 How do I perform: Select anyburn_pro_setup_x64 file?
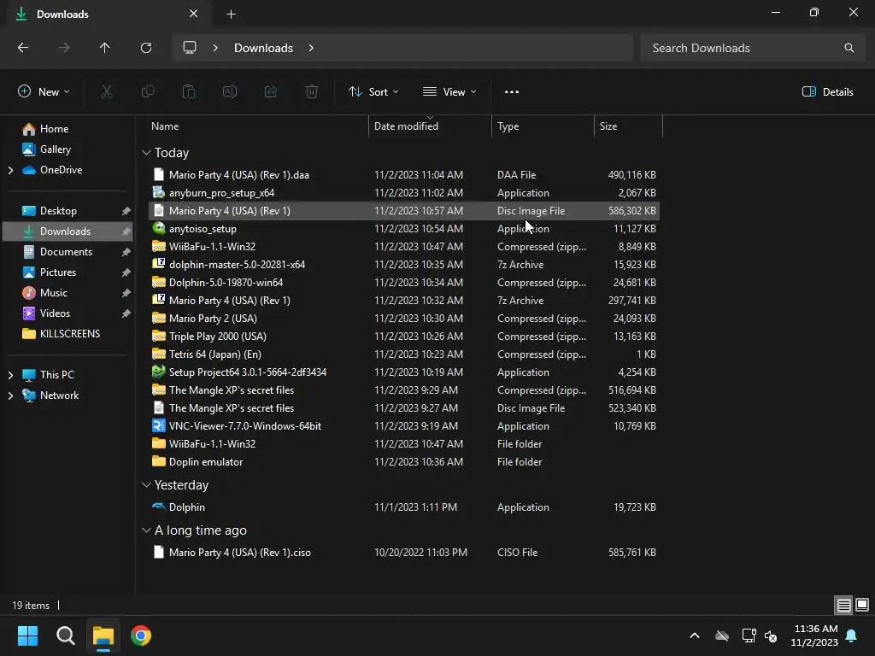[404, 193]
